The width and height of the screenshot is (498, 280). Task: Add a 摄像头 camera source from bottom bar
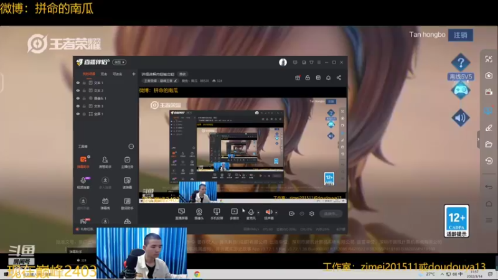tap(199, 214)
